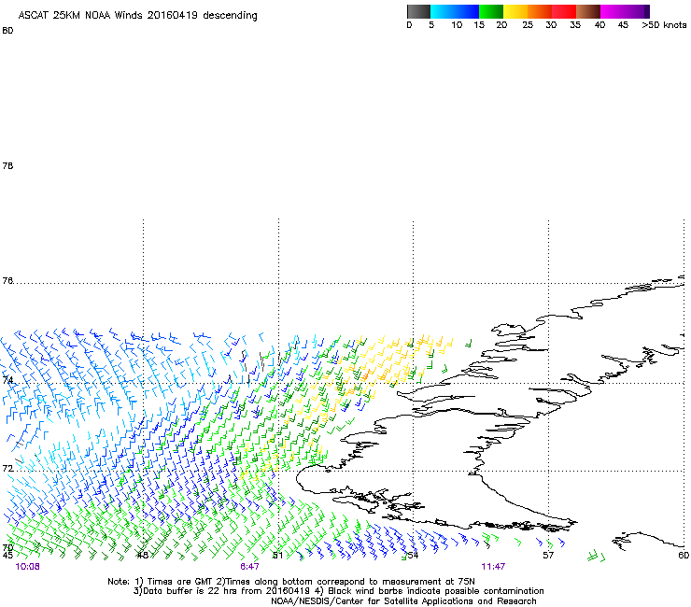The image size is (691, 607).
Task: Click the longitude label '51' on the bottom axis
Action: pyautogui.click(x=277, y=555)
